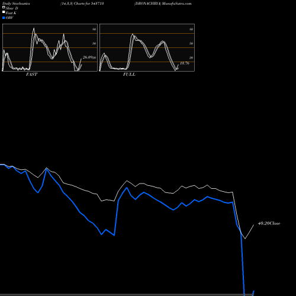This screenshot has width=296, height=296.
Task: Click the 50 level label in FULL chart
Action: (x=191, y=43)
